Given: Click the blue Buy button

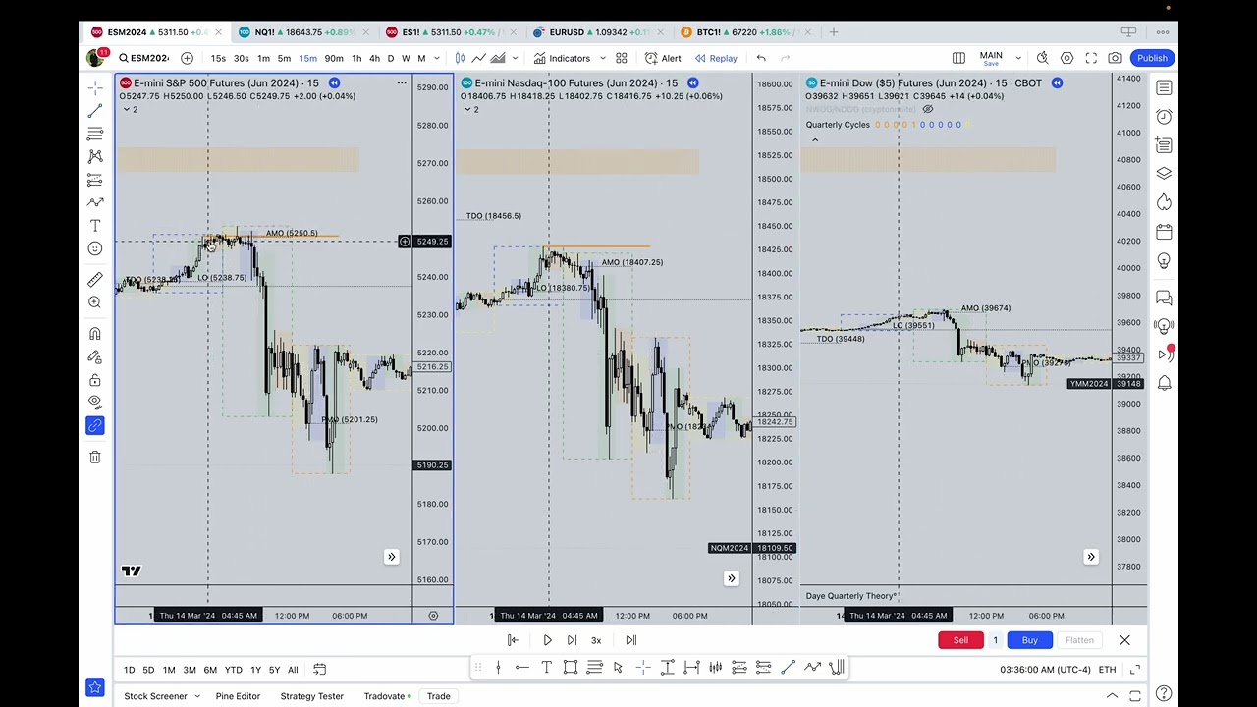Looking at the screenshot, I should [x=1029, y=640].
